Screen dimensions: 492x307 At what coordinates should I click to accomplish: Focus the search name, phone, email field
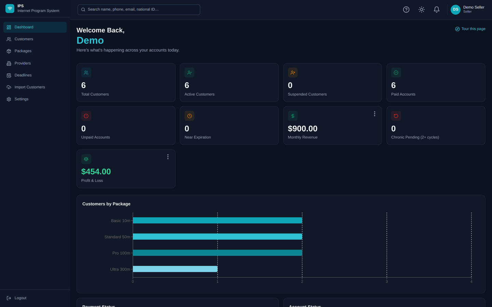(x=139, y=10)
